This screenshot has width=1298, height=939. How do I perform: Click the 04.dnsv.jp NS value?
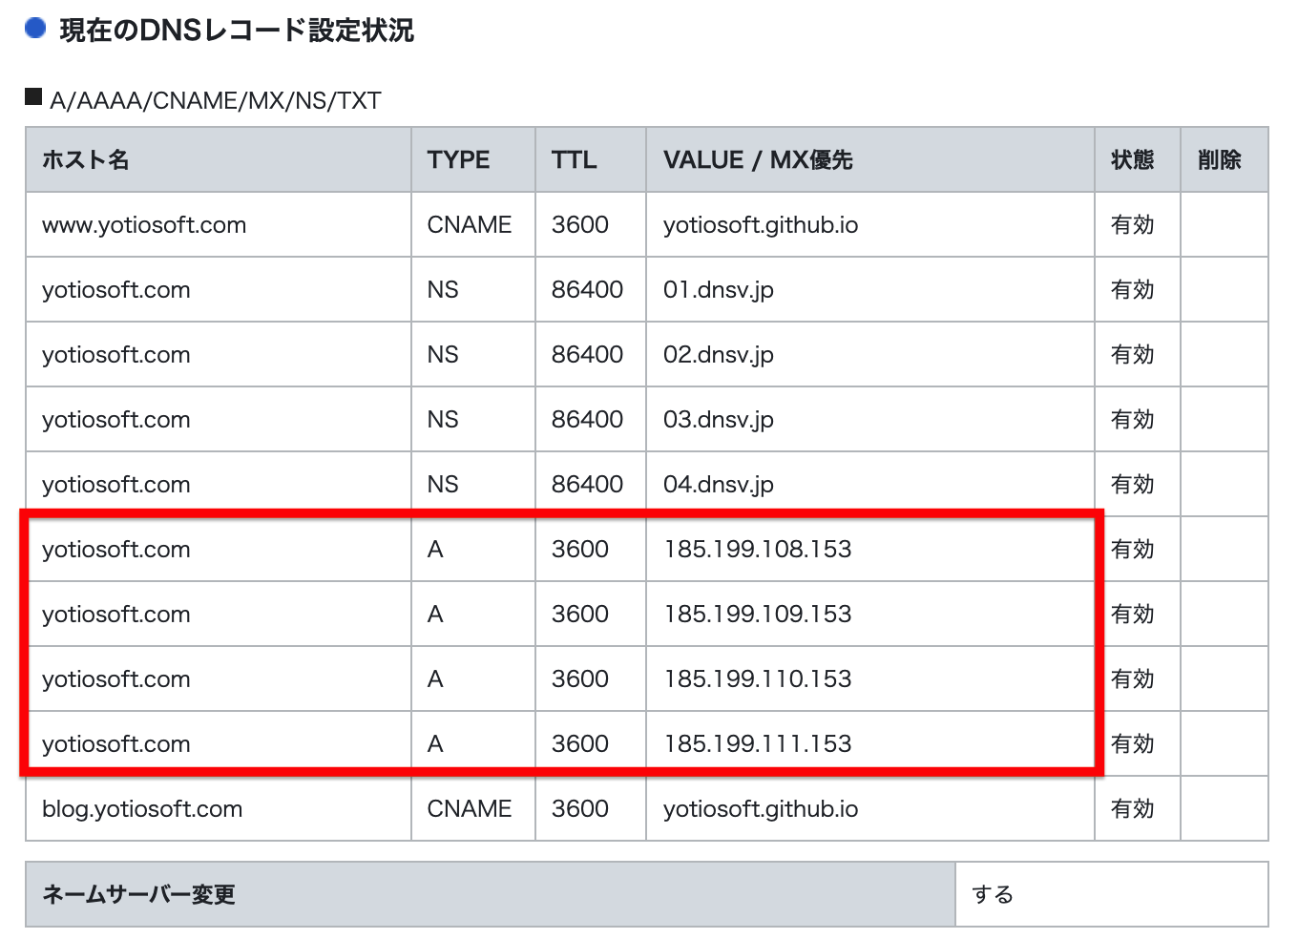719,485
